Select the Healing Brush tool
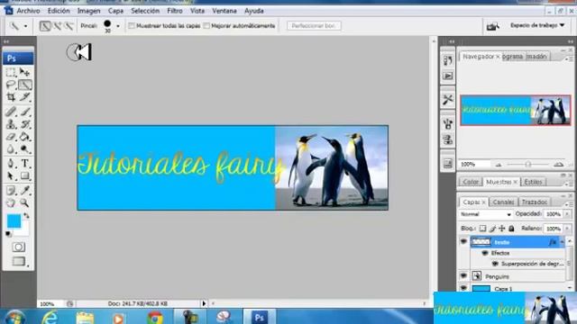Viewport: 577px width, 324px height. coord(11,112)
